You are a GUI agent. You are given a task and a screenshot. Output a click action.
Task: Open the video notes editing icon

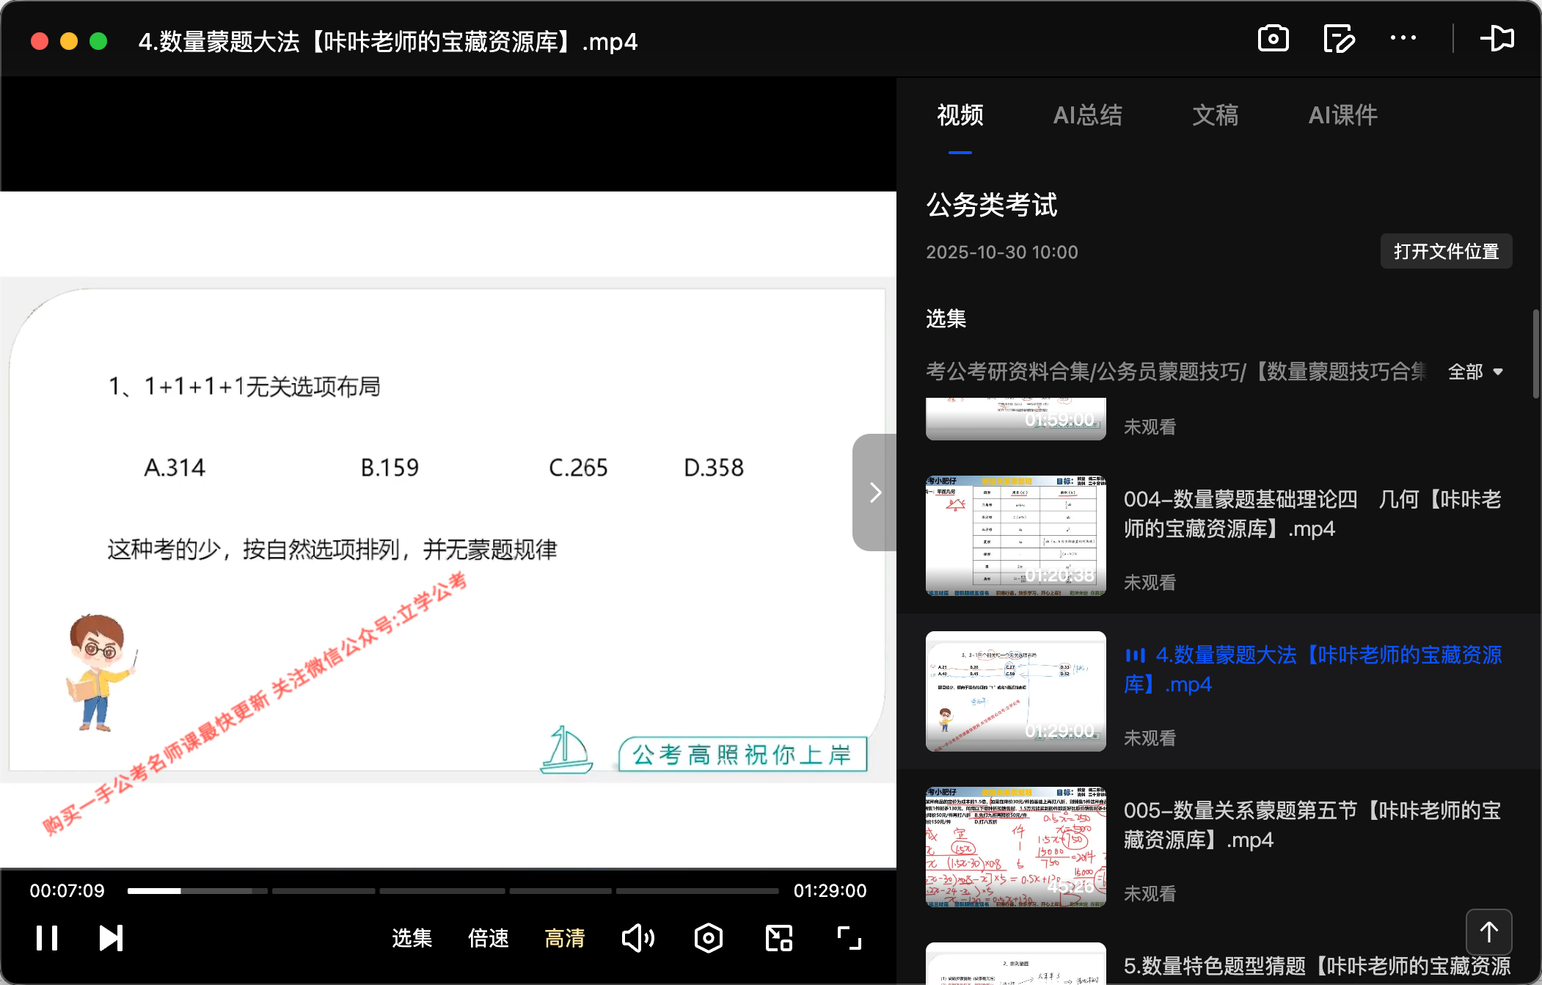click(1338, 38)
